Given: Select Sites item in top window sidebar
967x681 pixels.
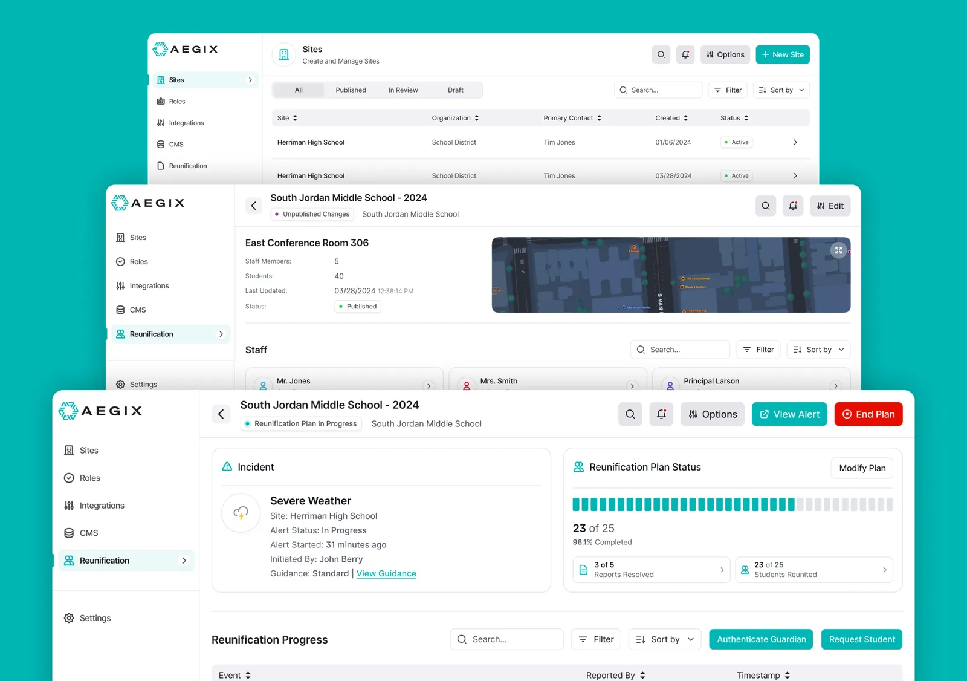Looking at the screenshot, I should click(204, 80).
